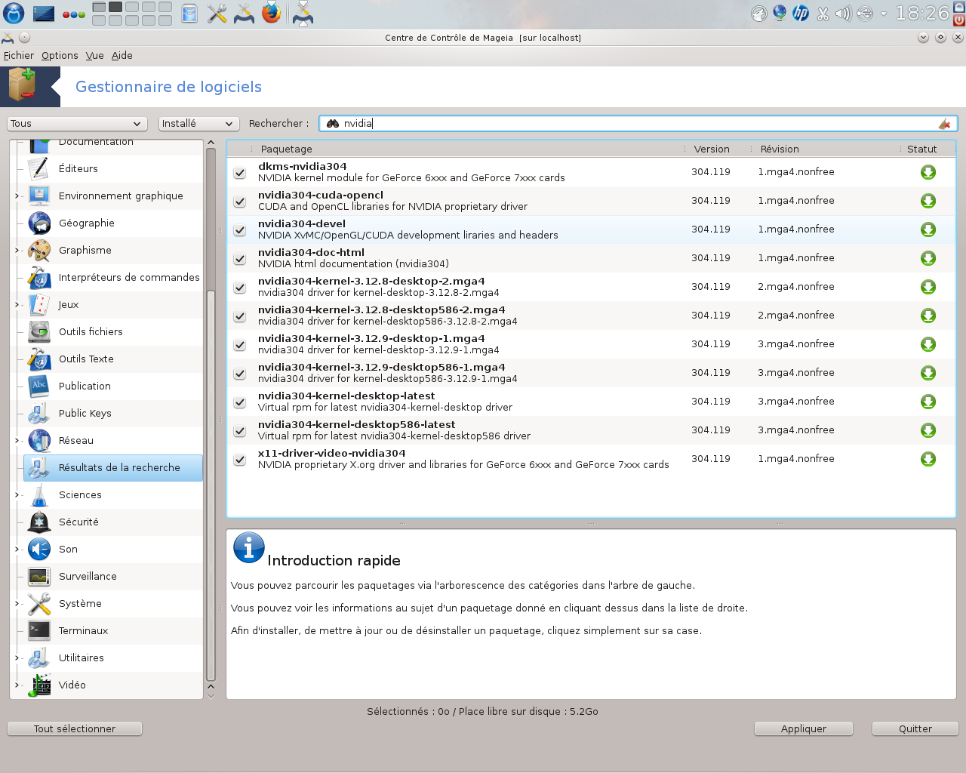The height and width of the screenshot is (773, 966).
Task: Toggle checkbox for nvidia304-kernel-3.12.8-desktop-2.mga4
Action: tap(240, 288)
